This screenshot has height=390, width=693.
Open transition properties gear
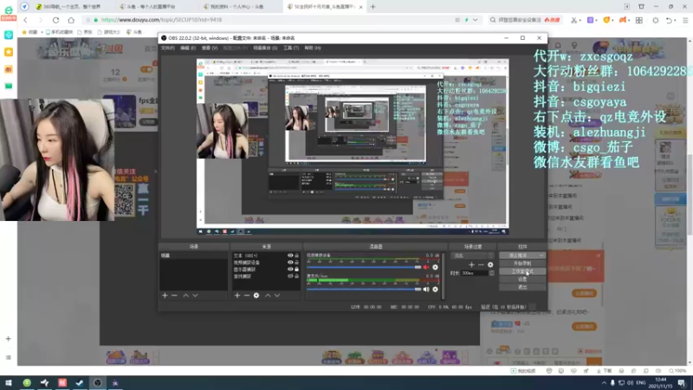click(x=490, y=265)
